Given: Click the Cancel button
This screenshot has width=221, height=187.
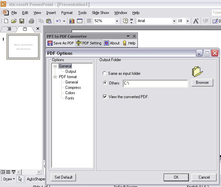Looking at the screenshot, I should (x=204, y=177).
